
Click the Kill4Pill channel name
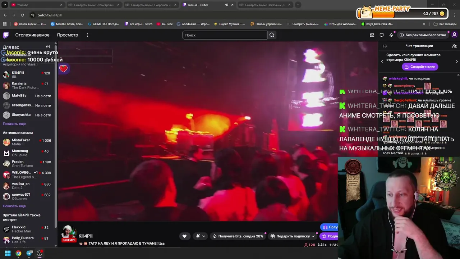[86, 236]
